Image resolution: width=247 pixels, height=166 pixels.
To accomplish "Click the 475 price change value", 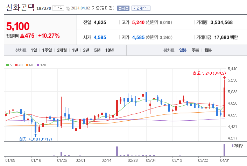I will pyautogui.click(x=29, y=36).
